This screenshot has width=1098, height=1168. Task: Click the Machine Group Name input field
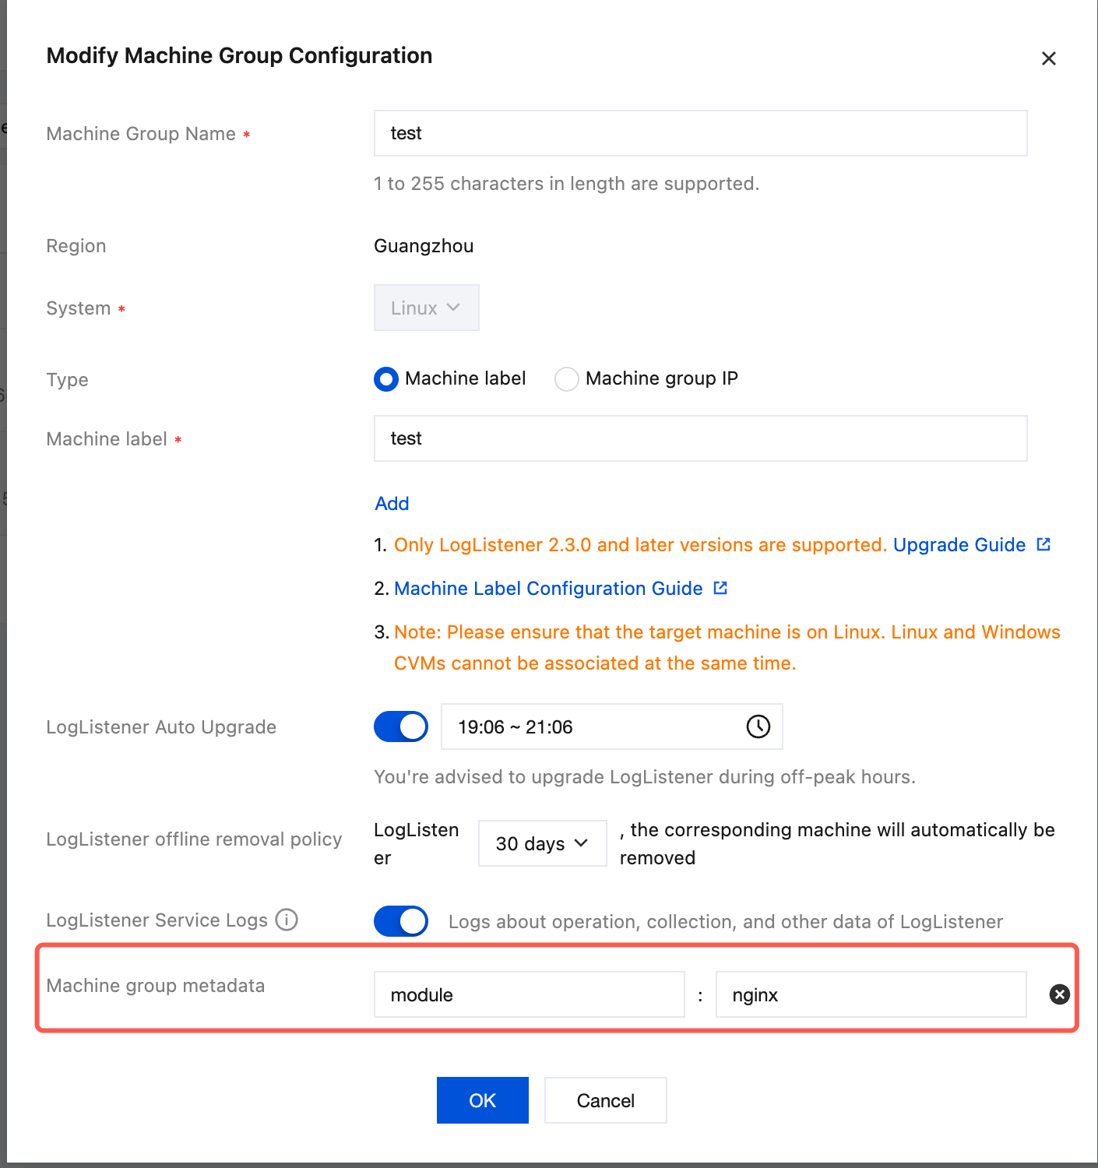click(700, 133)
